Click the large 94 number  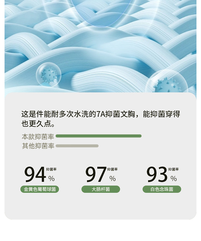35,175
